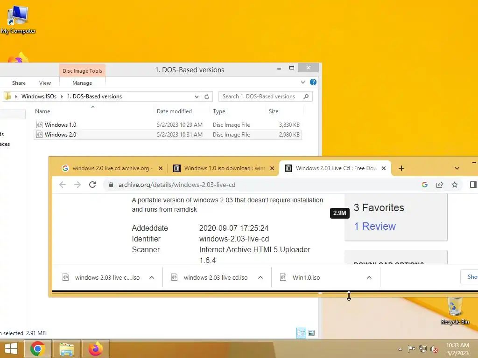Open address bar history dropdown in Explorer

(197, 96)
